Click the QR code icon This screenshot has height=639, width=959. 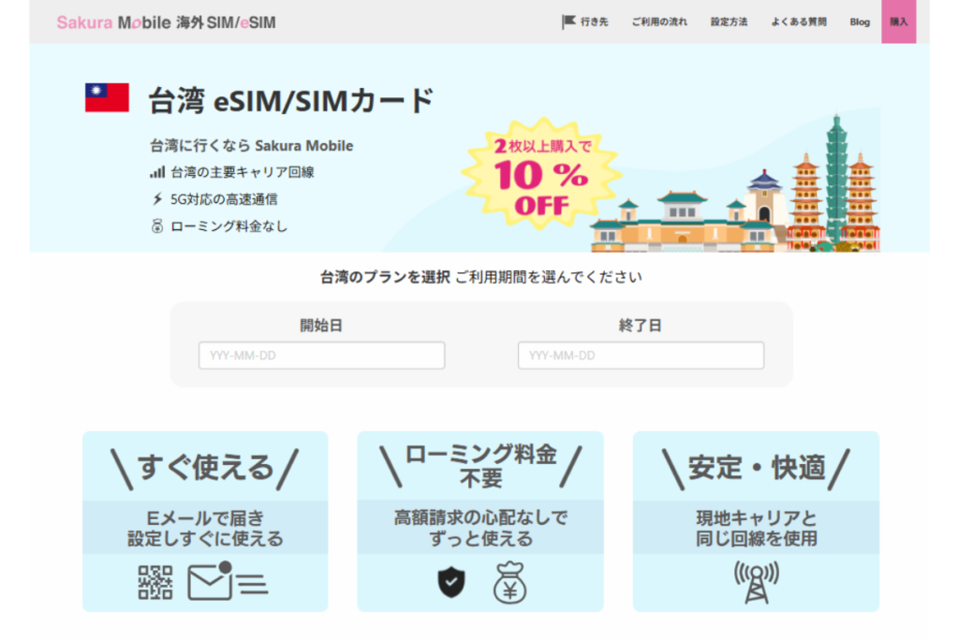click(155, 582)
